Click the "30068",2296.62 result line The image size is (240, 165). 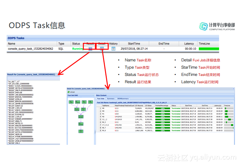(x=15, y=99)
